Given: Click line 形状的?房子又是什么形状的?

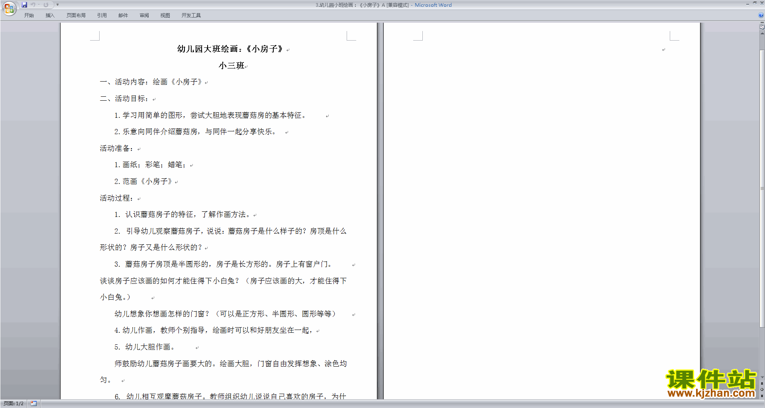Looking at the screenshot, I should [151, 248].
